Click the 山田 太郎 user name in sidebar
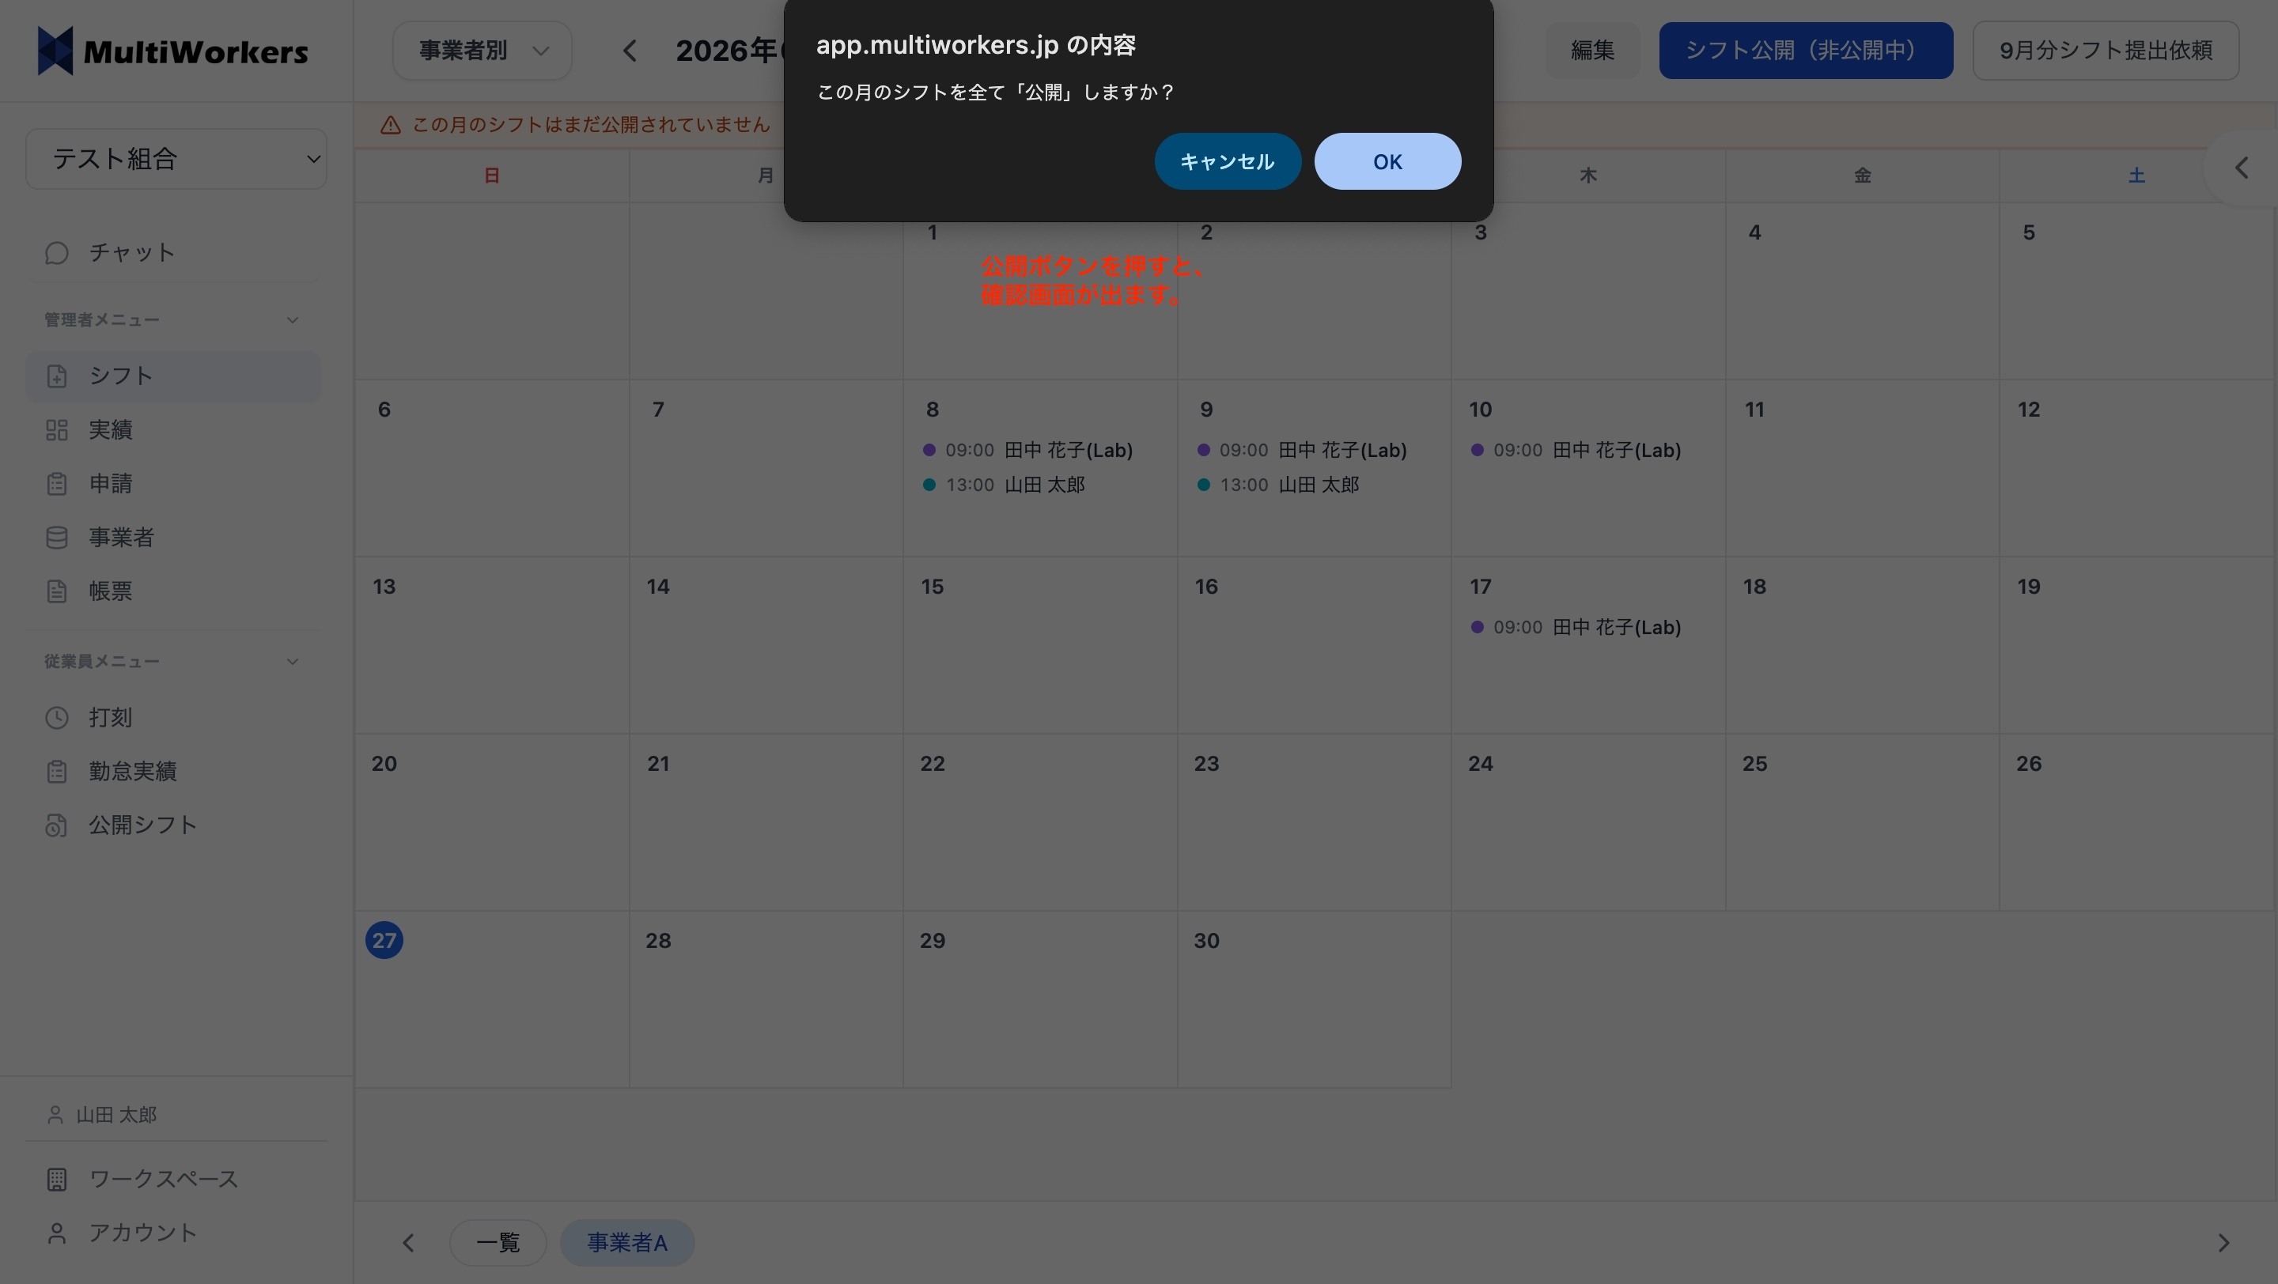This screenshot has width=2278, height=1284. pyautogui.click(x=117, y=1116)
